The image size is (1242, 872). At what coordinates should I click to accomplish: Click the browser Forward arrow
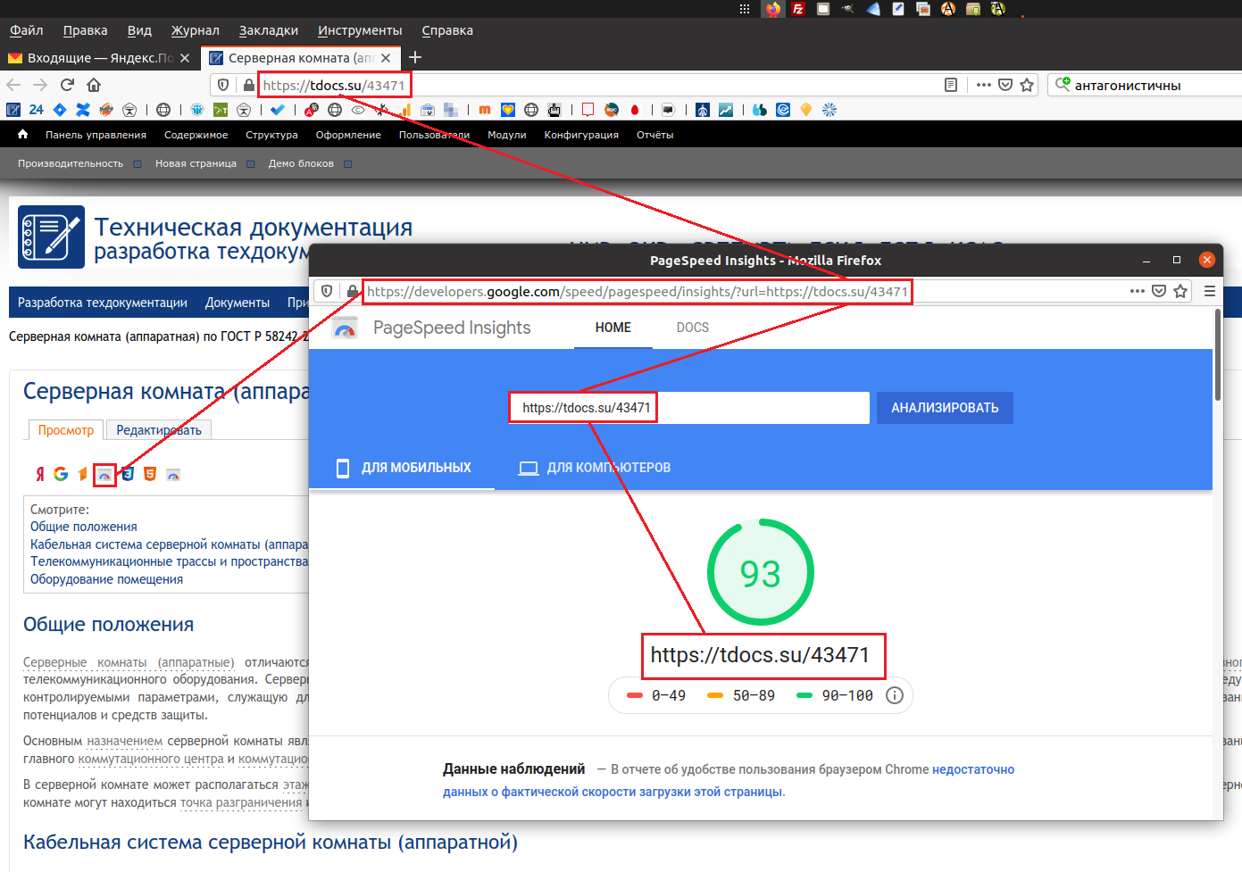40,85
